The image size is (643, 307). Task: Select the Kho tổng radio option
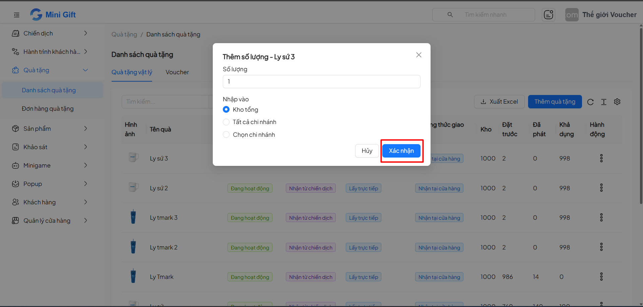click(226, 109)
